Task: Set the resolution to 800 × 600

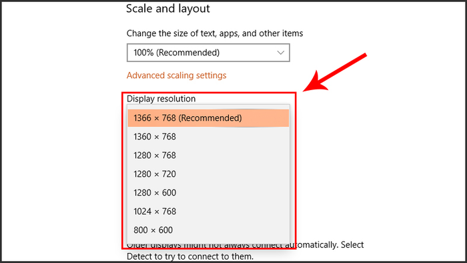Action: pyautogui.click(x=208, y=230)
